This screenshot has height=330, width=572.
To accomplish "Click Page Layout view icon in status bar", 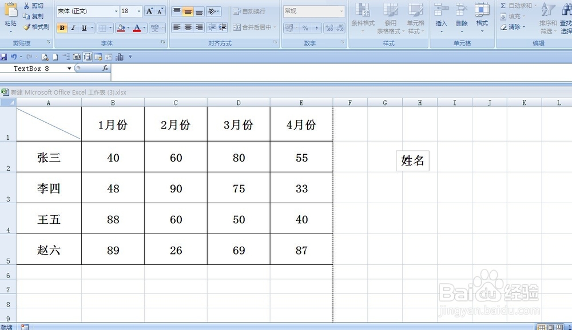I will click(551, 327).
